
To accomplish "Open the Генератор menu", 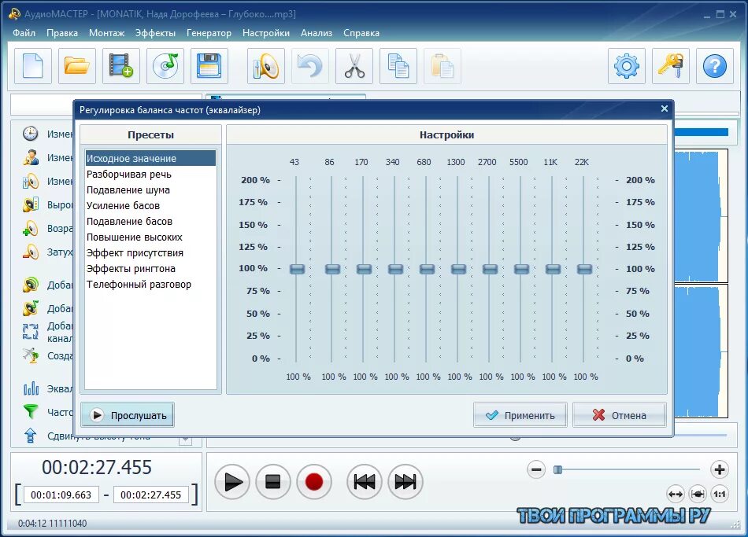I will click(x=209, y=33).
